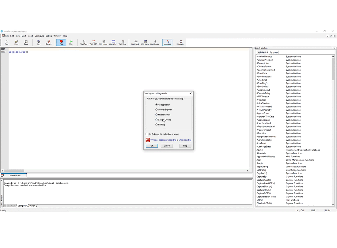Select Beep() in function list
Screen dimensions: 337x248
tap(259, 163)
